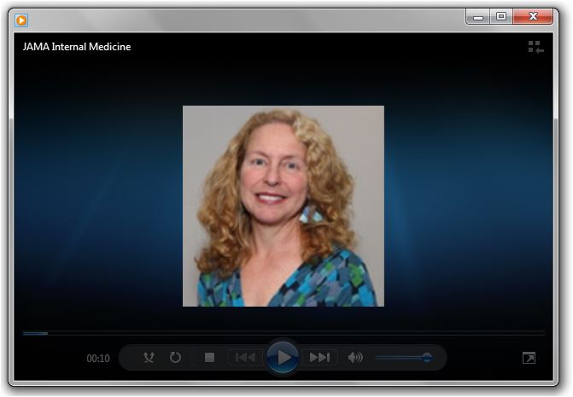The image size is (573, 397).
Task: Click the volume slider's round handle
Action: (x=427, y=358)
